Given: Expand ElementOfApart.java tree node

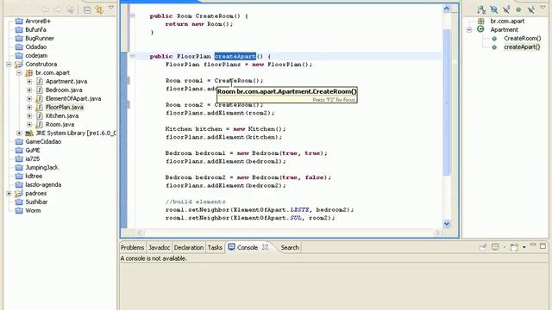Looking at the screenshot, I should (29, 99).
